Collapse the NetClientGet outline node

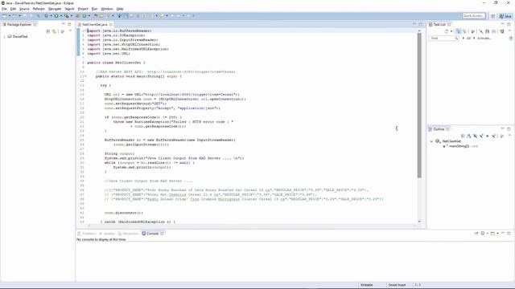[431, 141]
